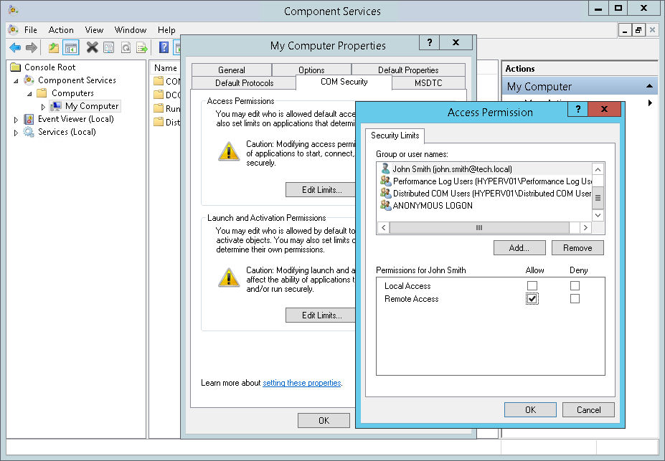Click the Delete (X) toolbar icon
The width and height of the screenshot is (665, 461).
(x=93, y=47)
